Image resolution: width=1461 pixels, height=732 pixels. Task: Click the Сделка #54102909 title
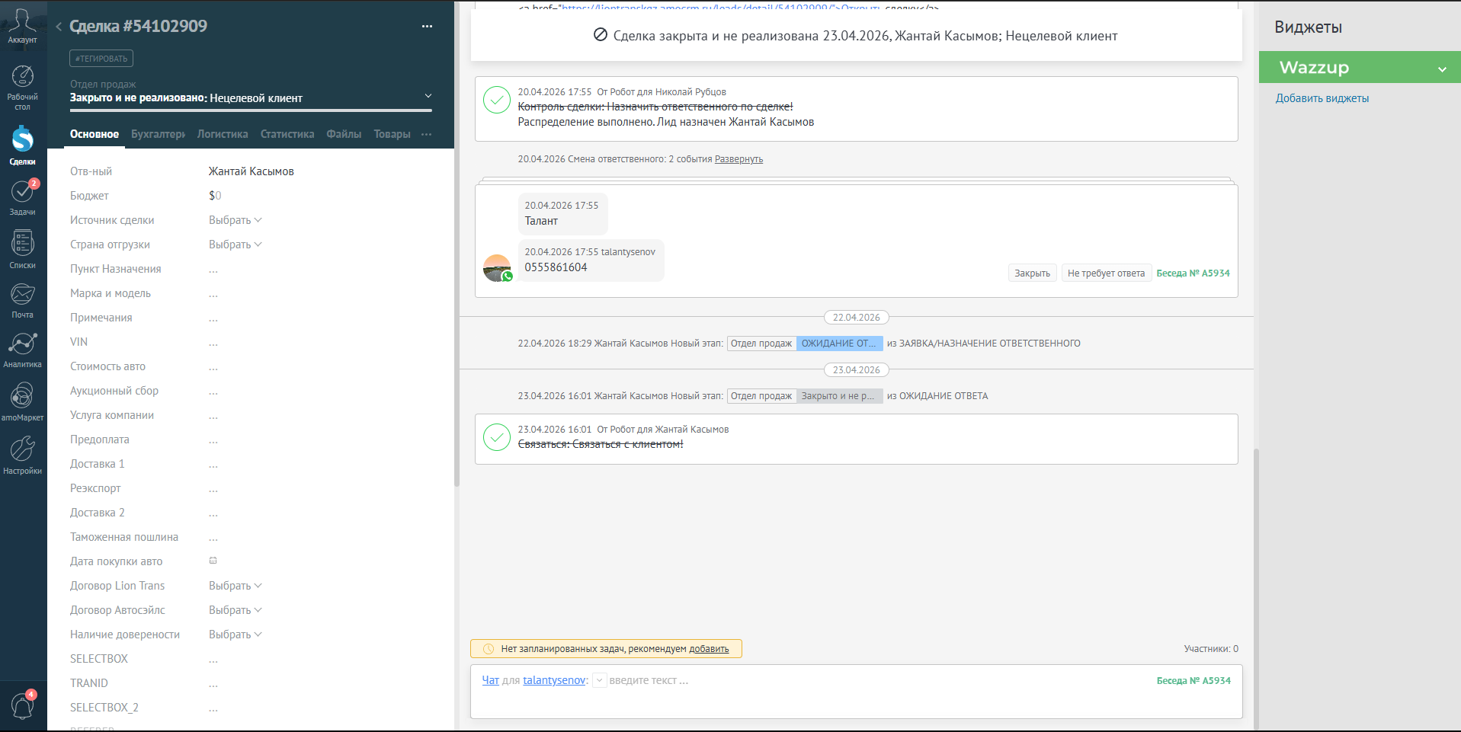click(x=138, y=26)
